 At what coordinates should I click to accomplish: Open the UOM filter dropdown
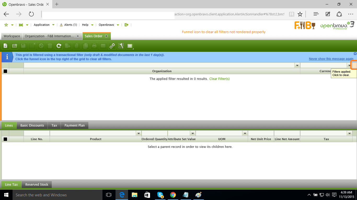pos(245,133)
